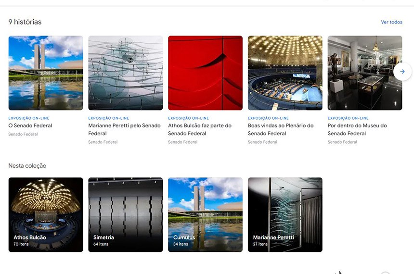This screenshot has width=414, height=274.
Task: Open the Cumulus collection with 34 itens
Action: [205, 214]
